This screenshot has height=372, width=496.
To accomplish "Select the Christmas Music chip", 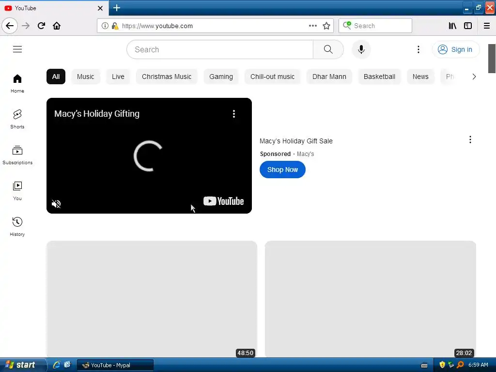I will (x=167, y=77).
